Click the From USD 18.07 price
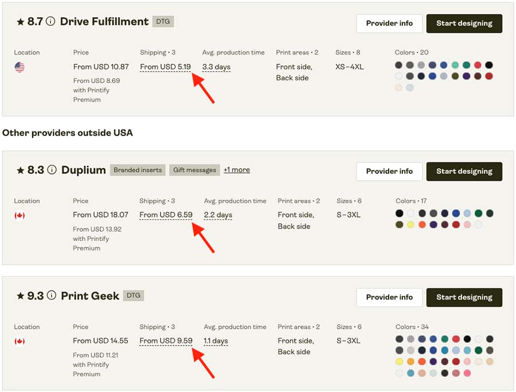The height and width of the screenshot is (392, 516). [x=100, y=215]
